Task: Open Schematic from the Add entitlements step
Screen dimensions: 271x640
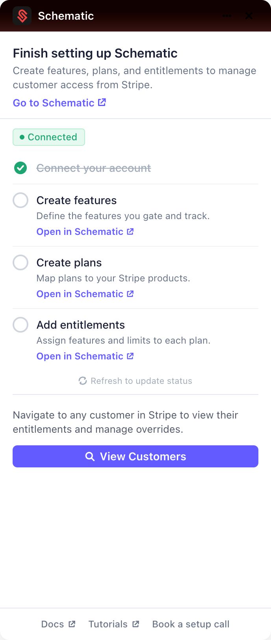Action: point(80,356)
